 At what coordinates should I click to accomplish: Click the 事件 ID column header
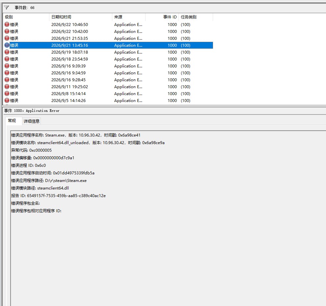point(162,17)
